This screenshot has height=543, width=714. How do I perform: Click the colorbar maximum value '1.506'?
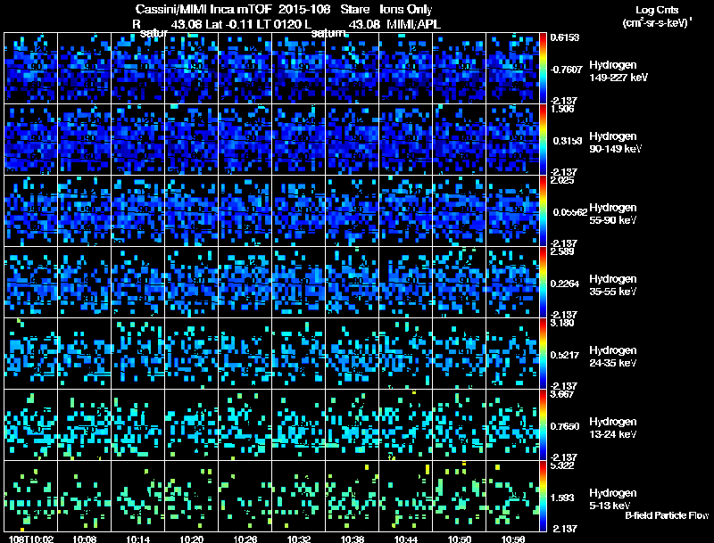click(562, 109)
